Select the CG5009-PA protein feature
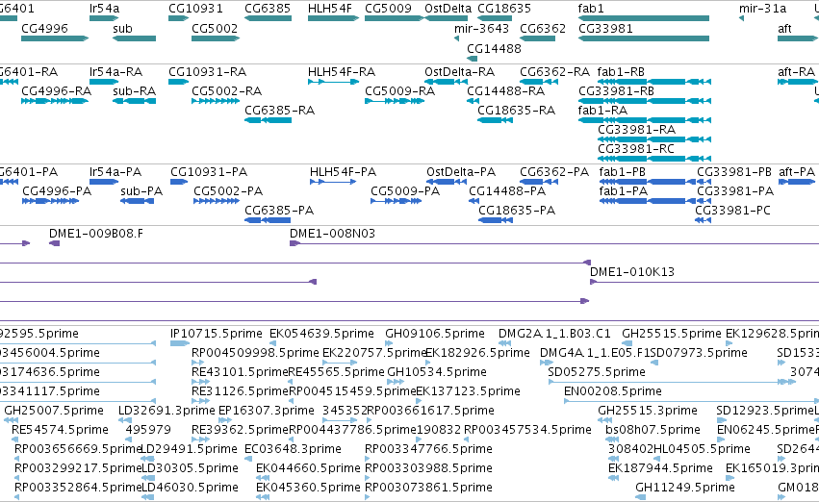Image resolution: width=819 pixels, height=502 pixels. click(396, 201)
